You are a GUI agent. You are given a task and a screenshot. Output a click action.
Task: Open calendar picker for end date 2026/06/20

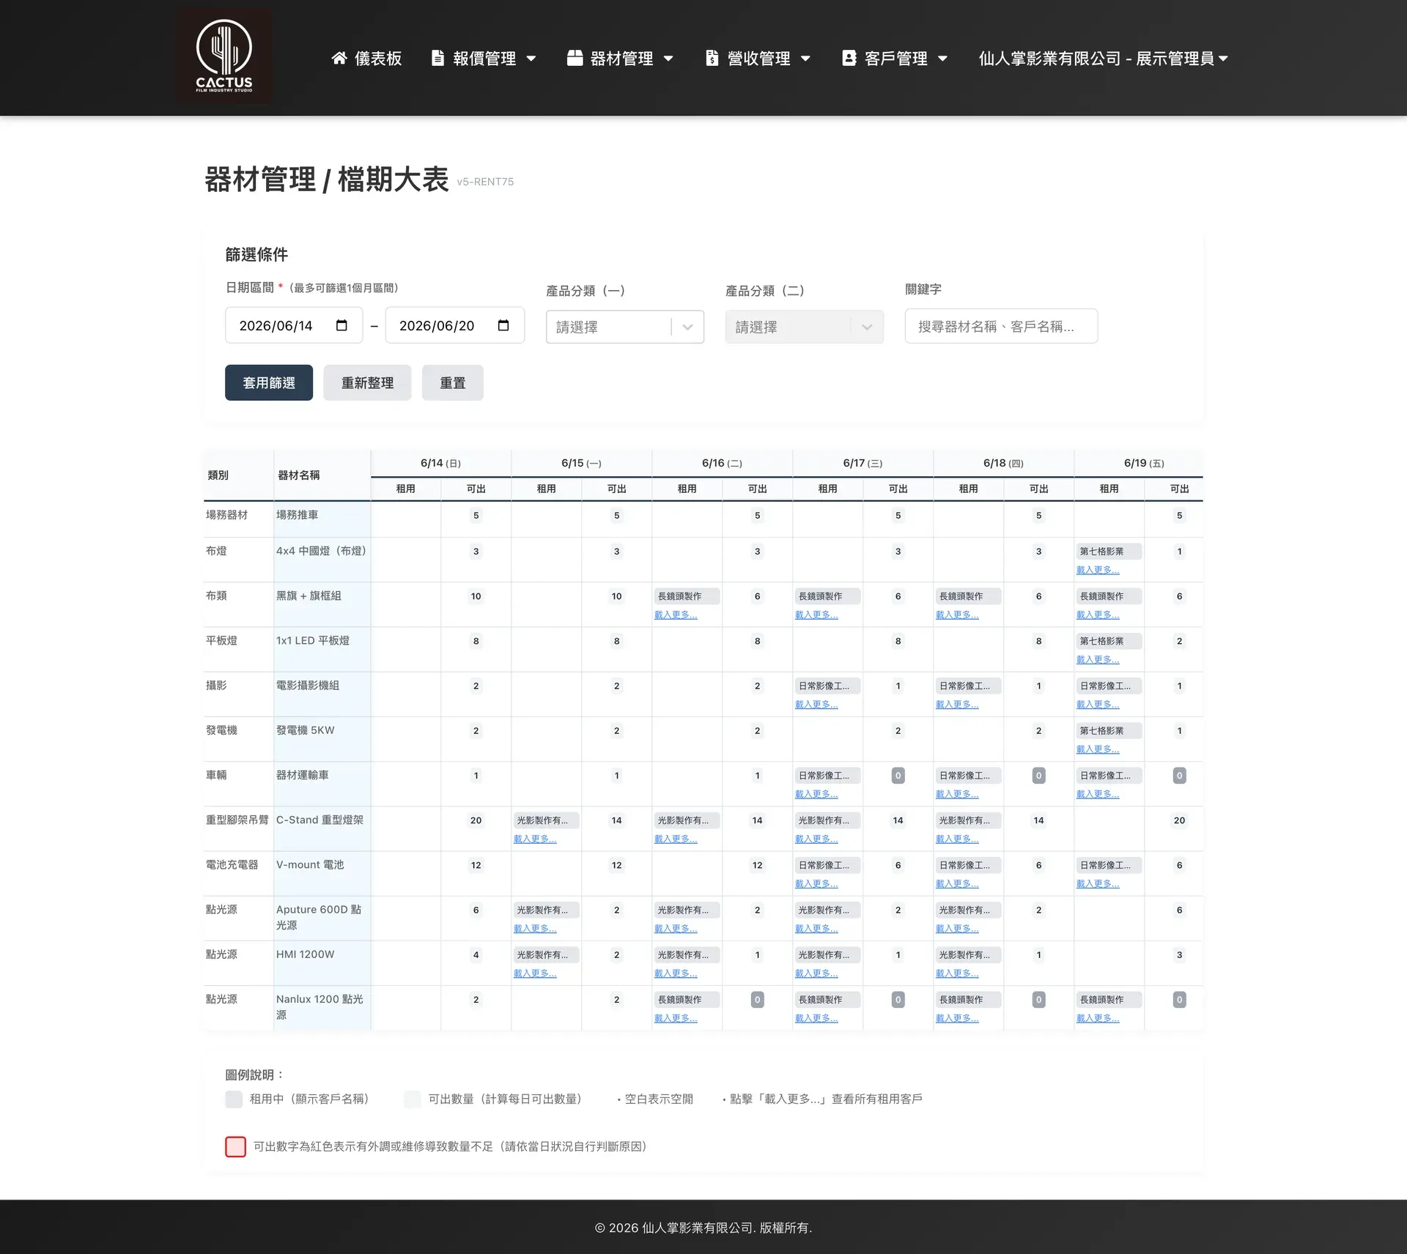point(503,325)
